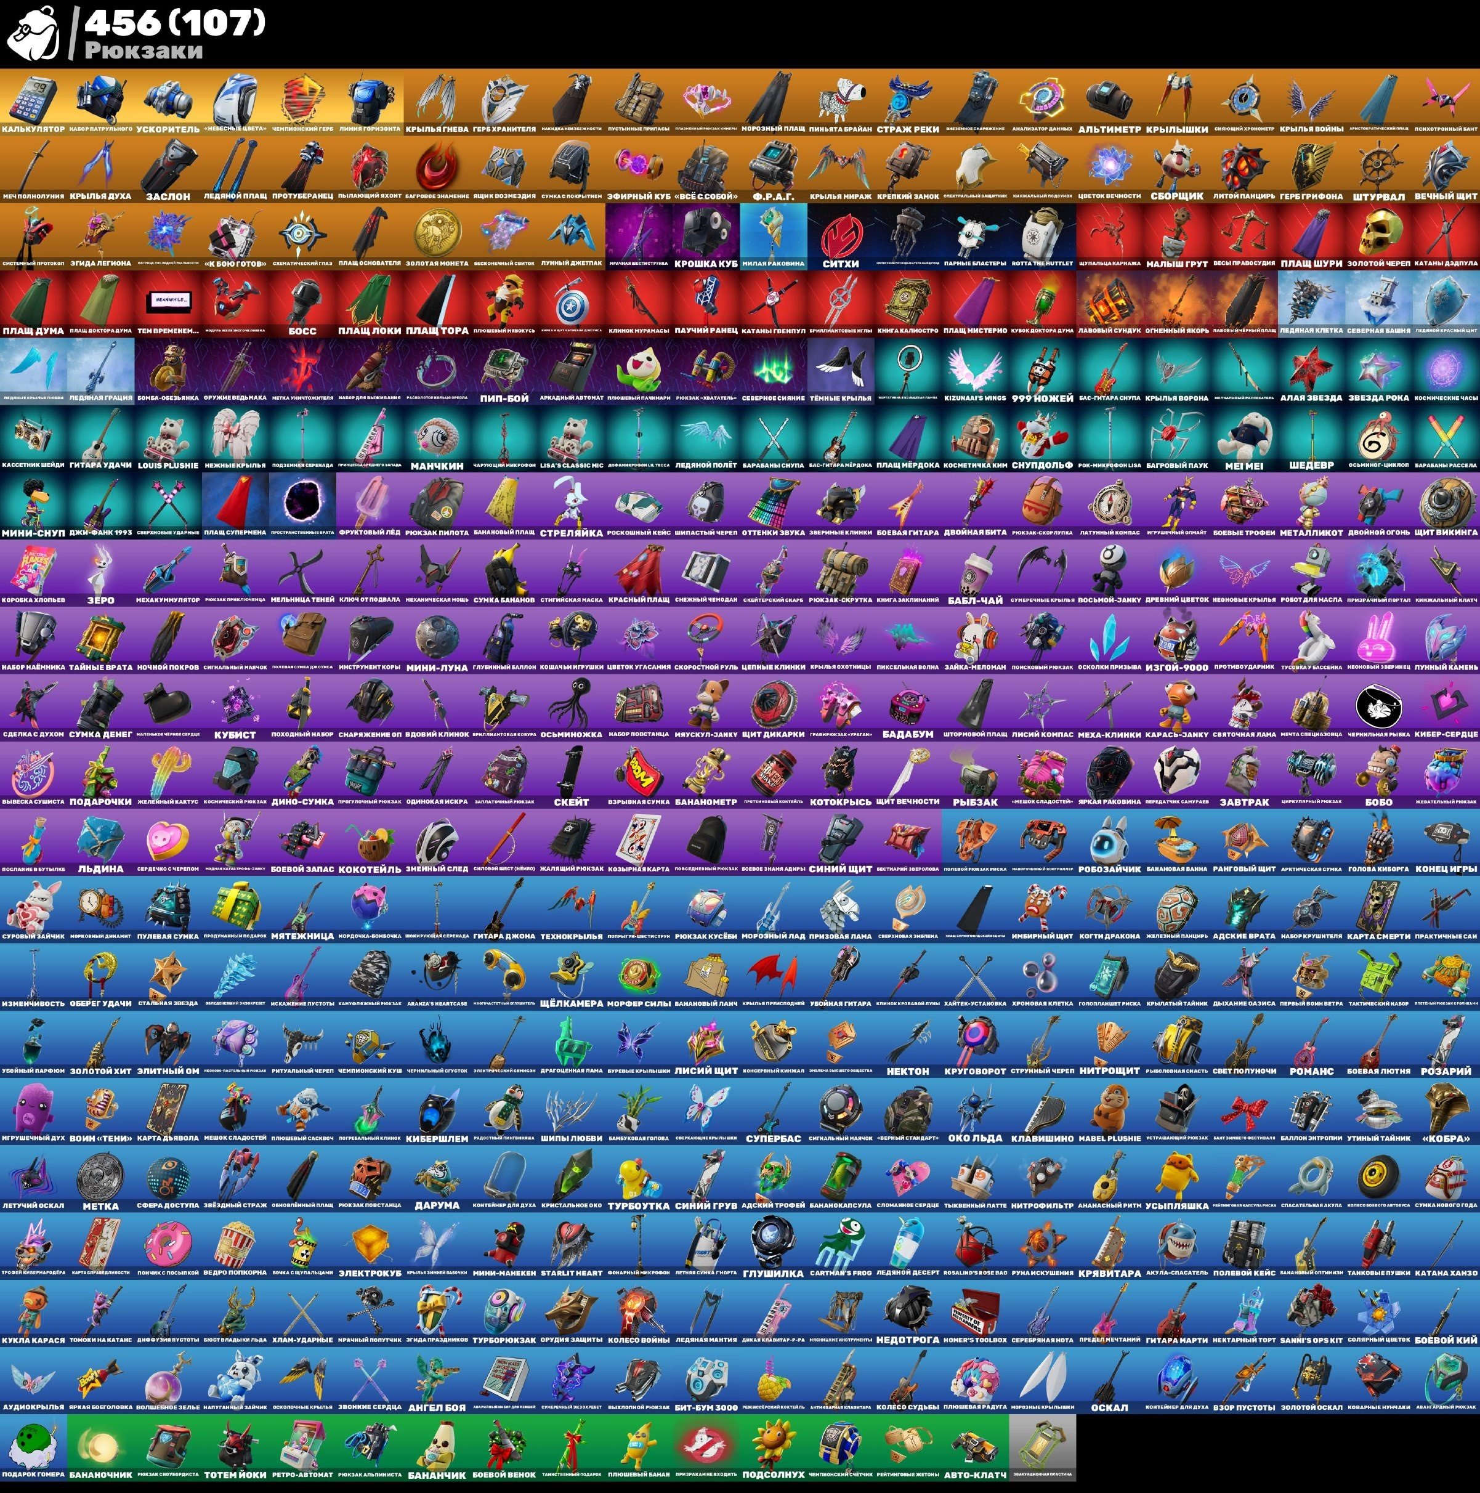
Task: Pick the Осьминожка octopus item
Action: [571, 708]
